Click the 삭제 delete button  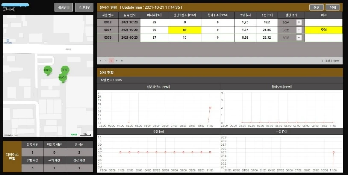(x=333, y=7)
